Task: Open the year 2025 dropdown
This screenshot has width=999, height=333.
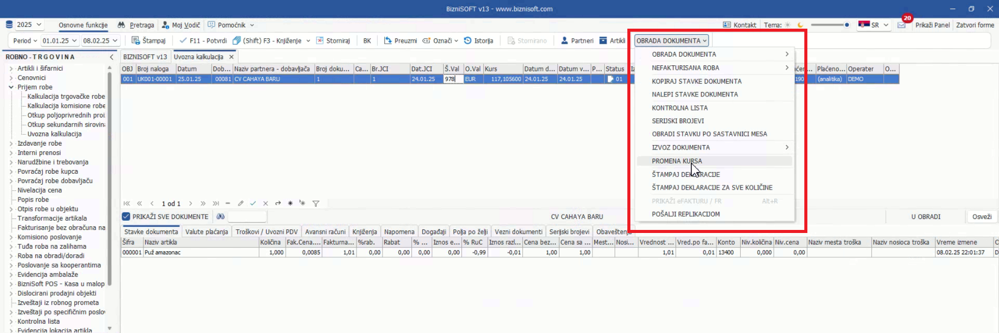Action: pyautogui.click(x=29, y=25)
